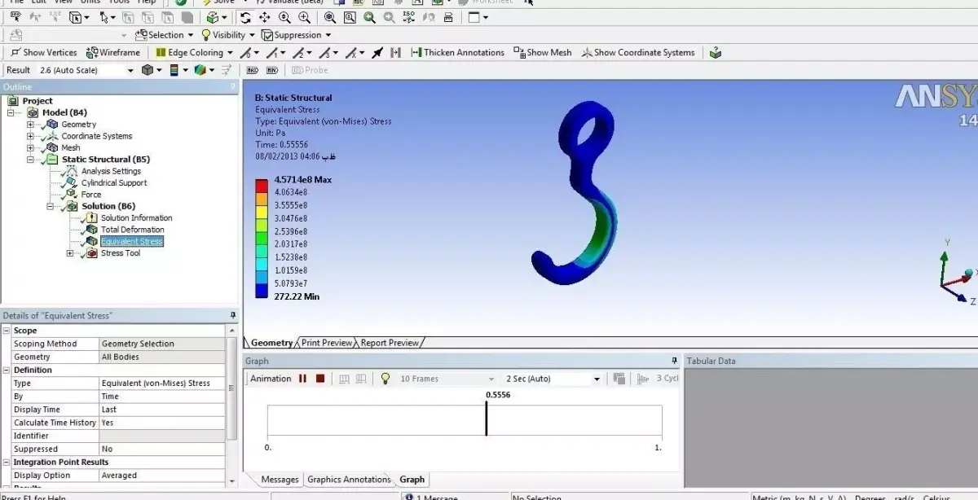Image resolution: width=978 pixels, height=500 pixels.
Task: Set the ISO isometric view
Action: [408, 17]
